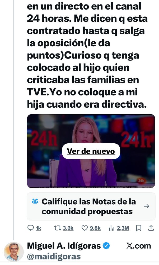Screen dimensions: 159x265
Task: Replay video with Ver de nuevo
Action: 91,151
